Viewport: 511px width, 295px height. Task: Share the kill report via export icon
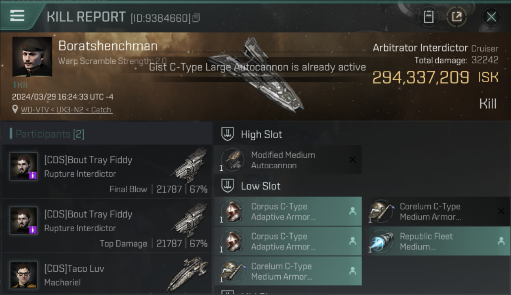457,17
